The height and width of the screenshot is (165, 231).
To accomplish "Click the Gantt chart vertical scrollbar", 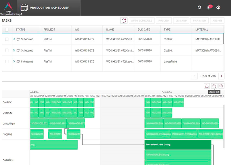I will click(x=224, y=127).
